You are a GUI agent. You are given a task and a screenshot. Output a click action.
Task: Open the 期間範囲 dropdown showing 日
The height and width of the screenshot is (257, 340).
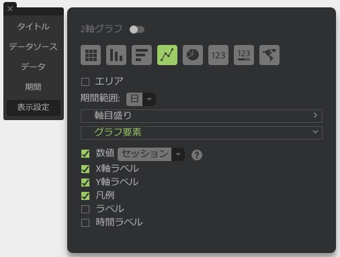[x=141, y=99]
